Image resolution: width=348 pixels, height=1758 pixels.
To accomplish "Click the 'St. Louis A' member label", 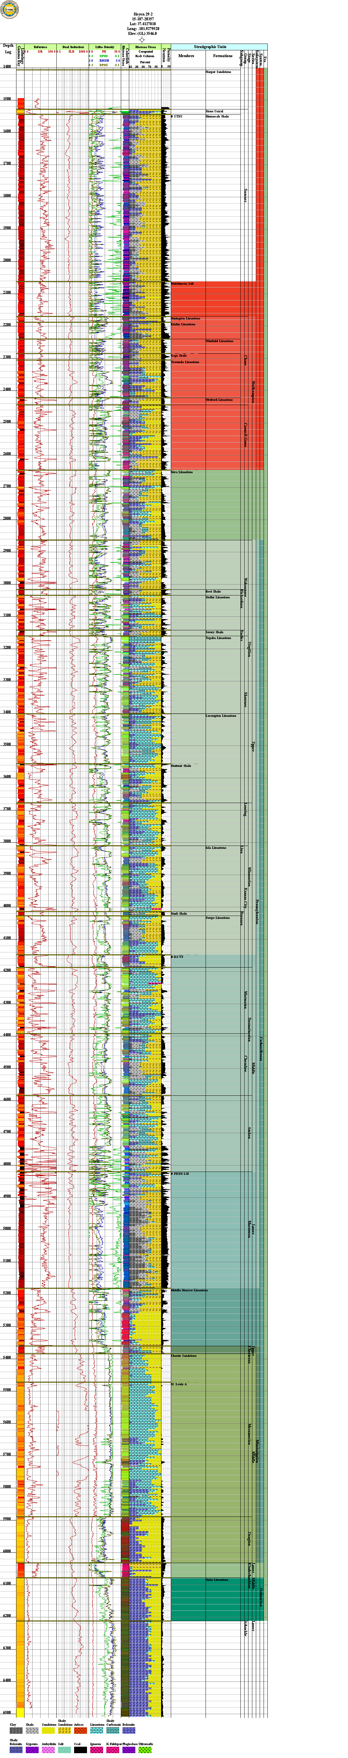I will (179, 1384).
